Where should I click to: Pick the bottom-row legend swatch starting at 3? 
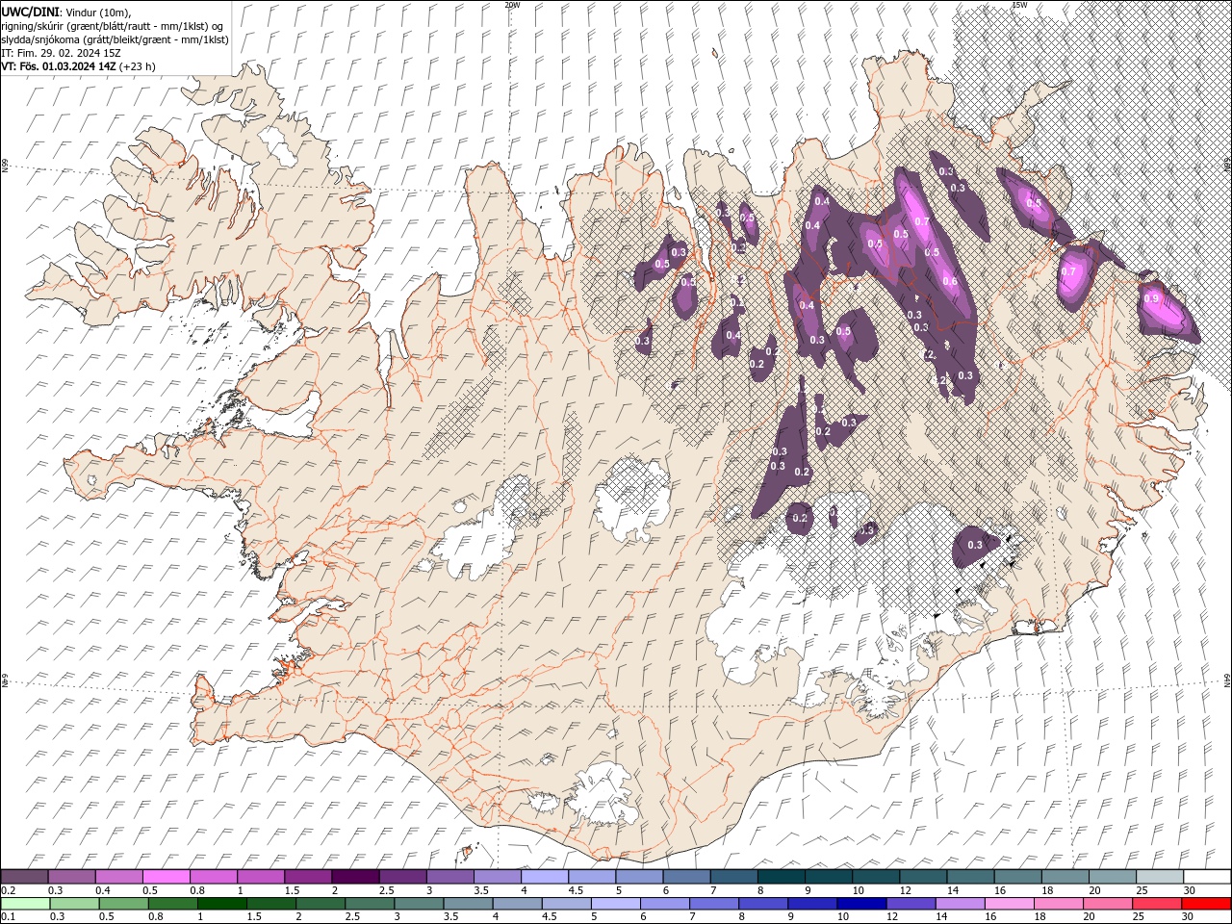coord(419,904)
